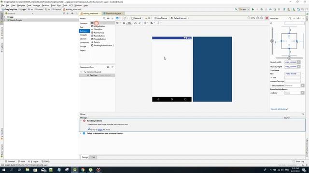Viewport: 309px width, 173px height.
Task: Open Palette settings gear
Action: point(108,18)
